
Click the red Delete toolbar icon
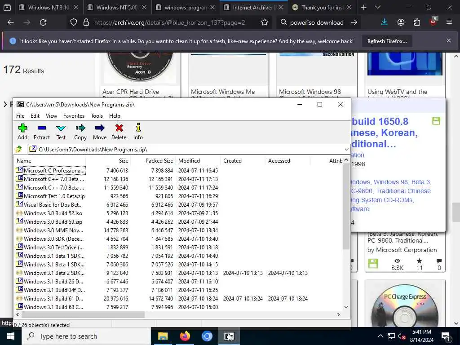tap(119, 132)
